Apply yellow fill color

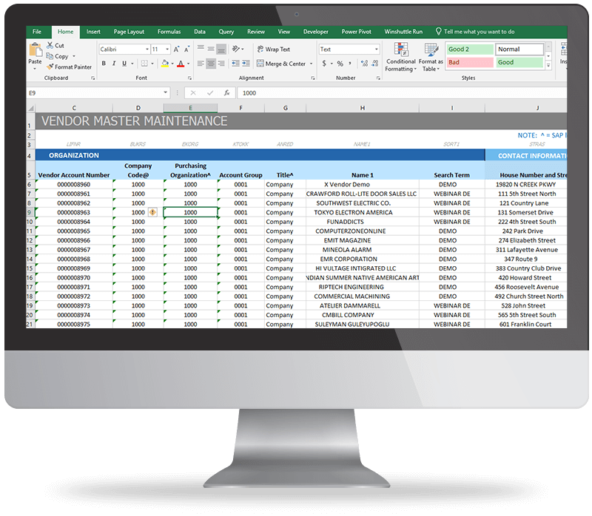(x=165, y=64)
